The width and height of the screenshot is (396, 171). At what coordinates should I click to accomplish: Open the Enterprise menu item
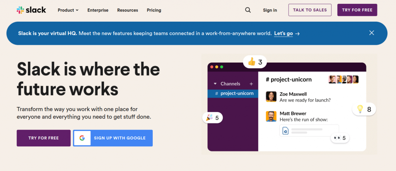coord(98,10)
